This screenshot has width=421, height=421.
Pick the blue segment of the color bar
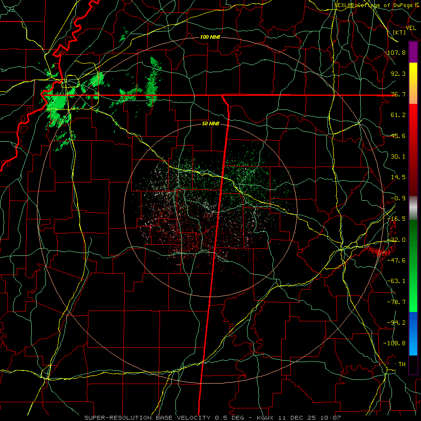[413, 334]
